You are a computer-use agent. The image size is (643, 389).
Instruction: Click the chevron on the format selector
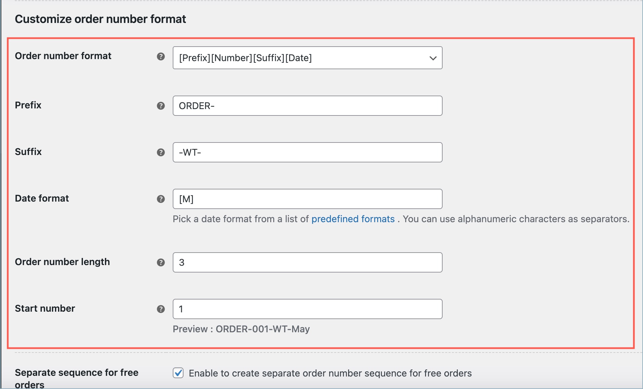[433, 58]
